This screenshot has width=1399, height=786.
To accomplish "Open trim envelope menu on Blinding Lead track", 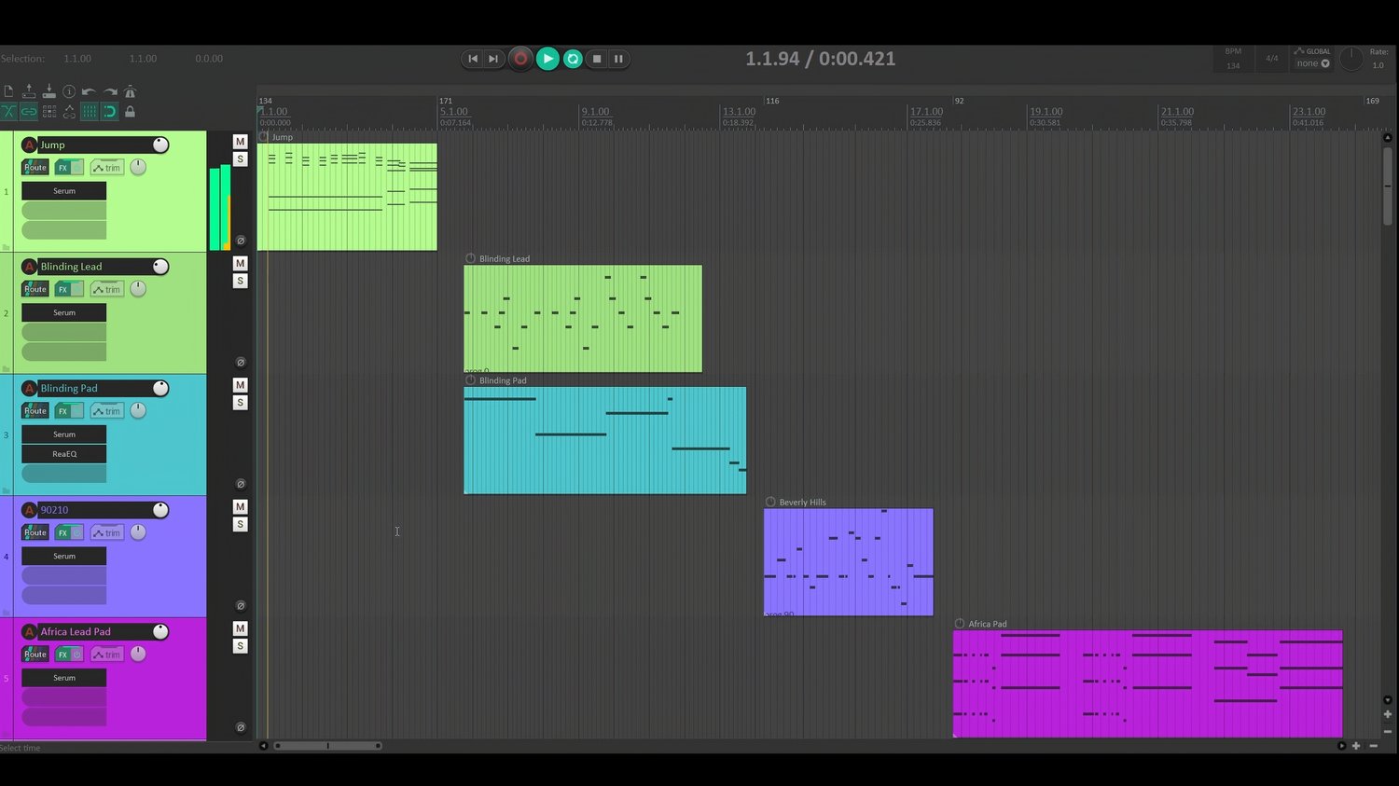I will tap(107, 289).
